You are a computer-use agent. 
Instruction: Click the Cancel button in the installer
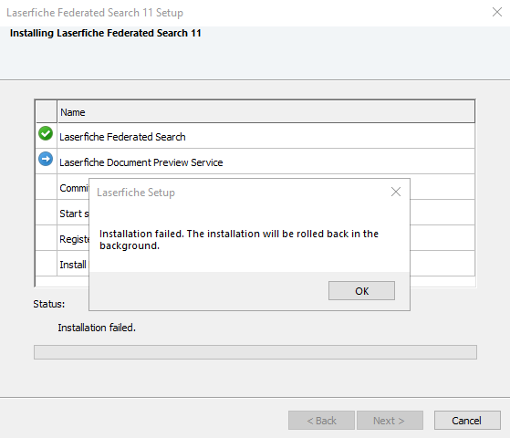click(x=467, y=421)
